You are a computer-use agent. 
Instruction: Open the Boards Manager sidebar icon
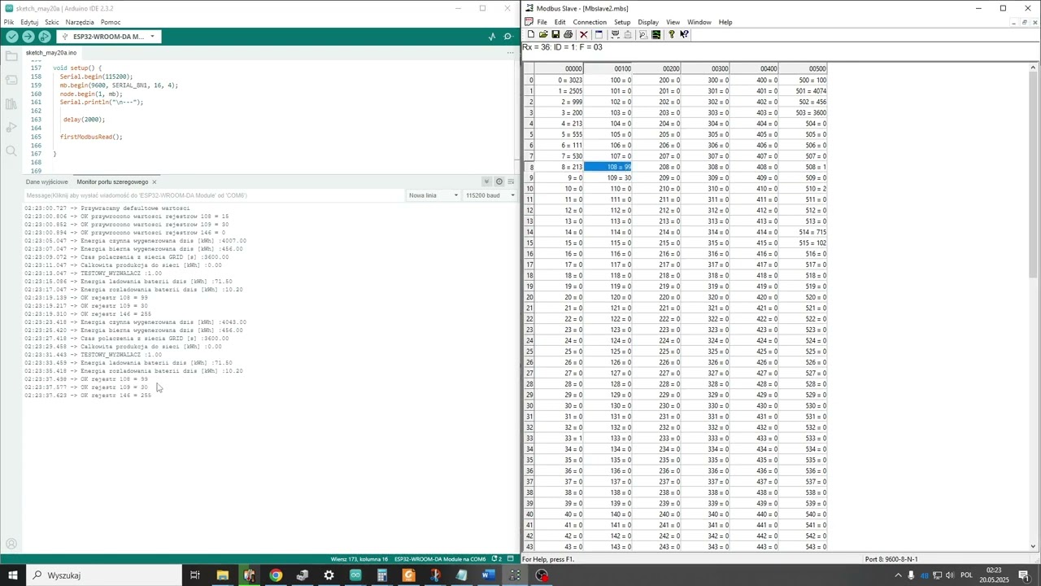tap(11, 80)
